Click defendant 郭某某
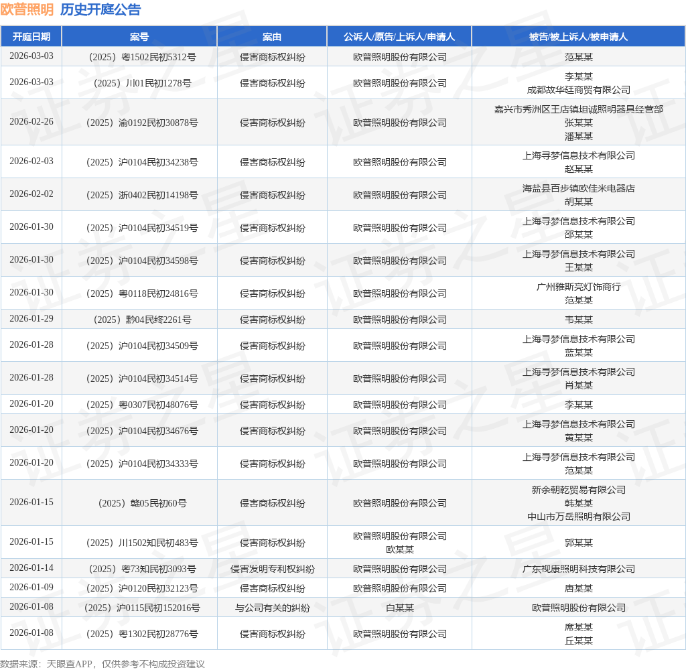Image resolution: width=686 pixels, height=670 pixels. point(578,543)
